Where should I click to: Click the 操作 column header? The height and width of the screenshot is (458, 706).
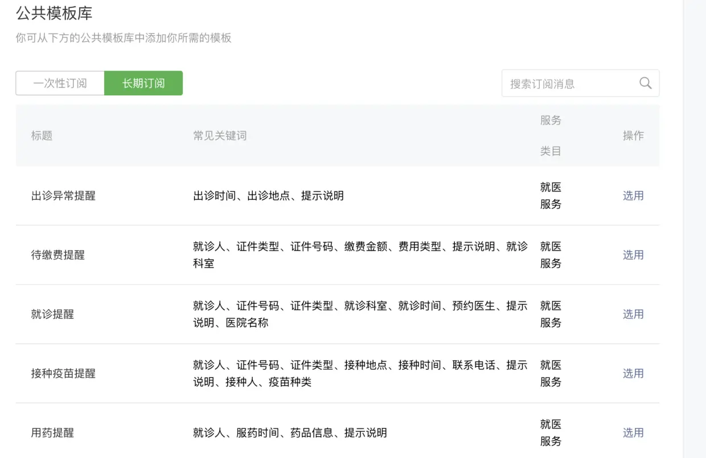click(633, 135)
